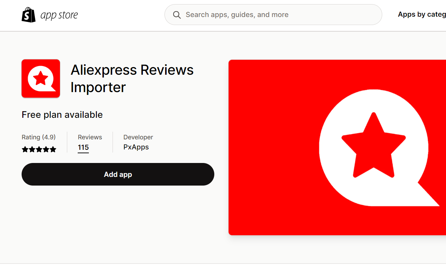Click the Add app button

click(118, 174)
